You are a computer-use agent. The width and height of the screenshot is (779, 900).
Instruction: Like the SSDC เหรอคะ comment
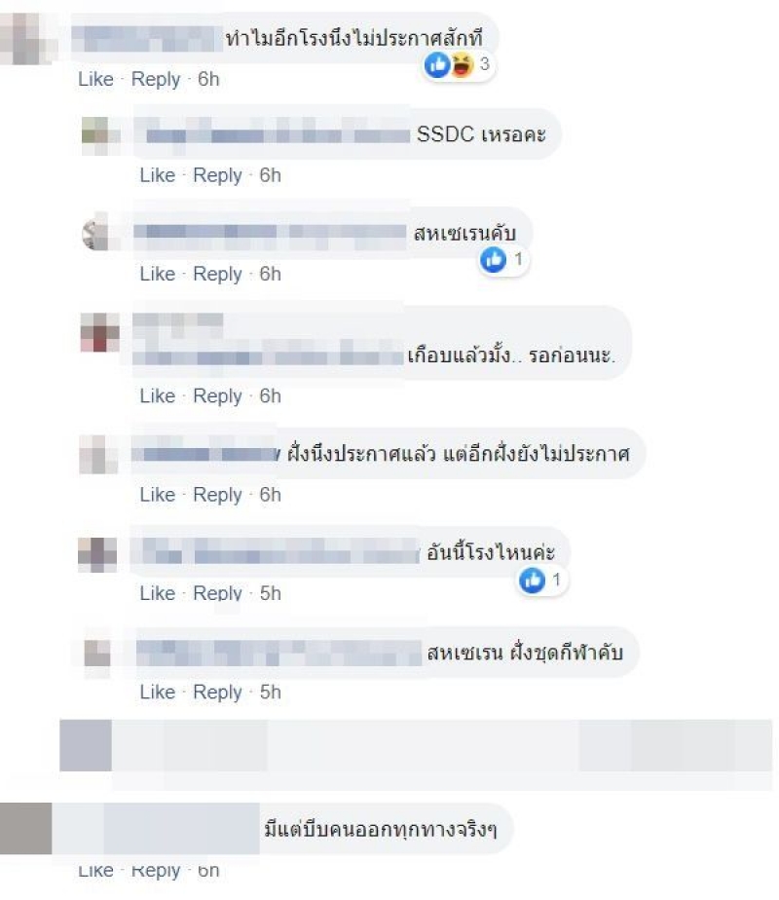coord(157,175)
